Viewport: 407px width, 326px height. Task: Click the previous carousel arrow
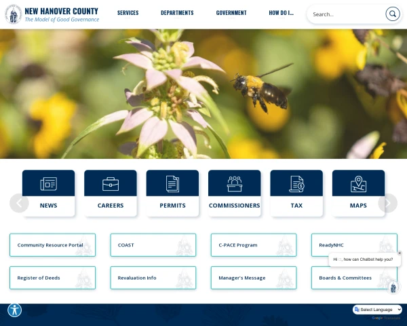click(x=19, y=203)
